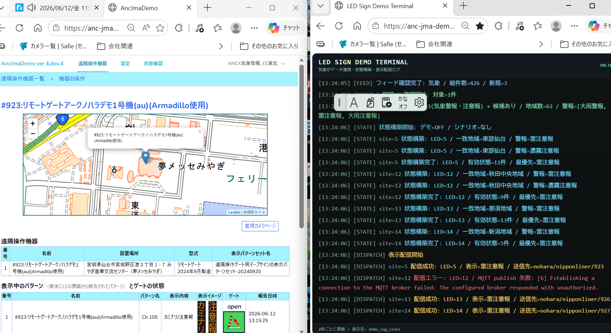
Task: Close the map marker popup
Action: point(200,131)
